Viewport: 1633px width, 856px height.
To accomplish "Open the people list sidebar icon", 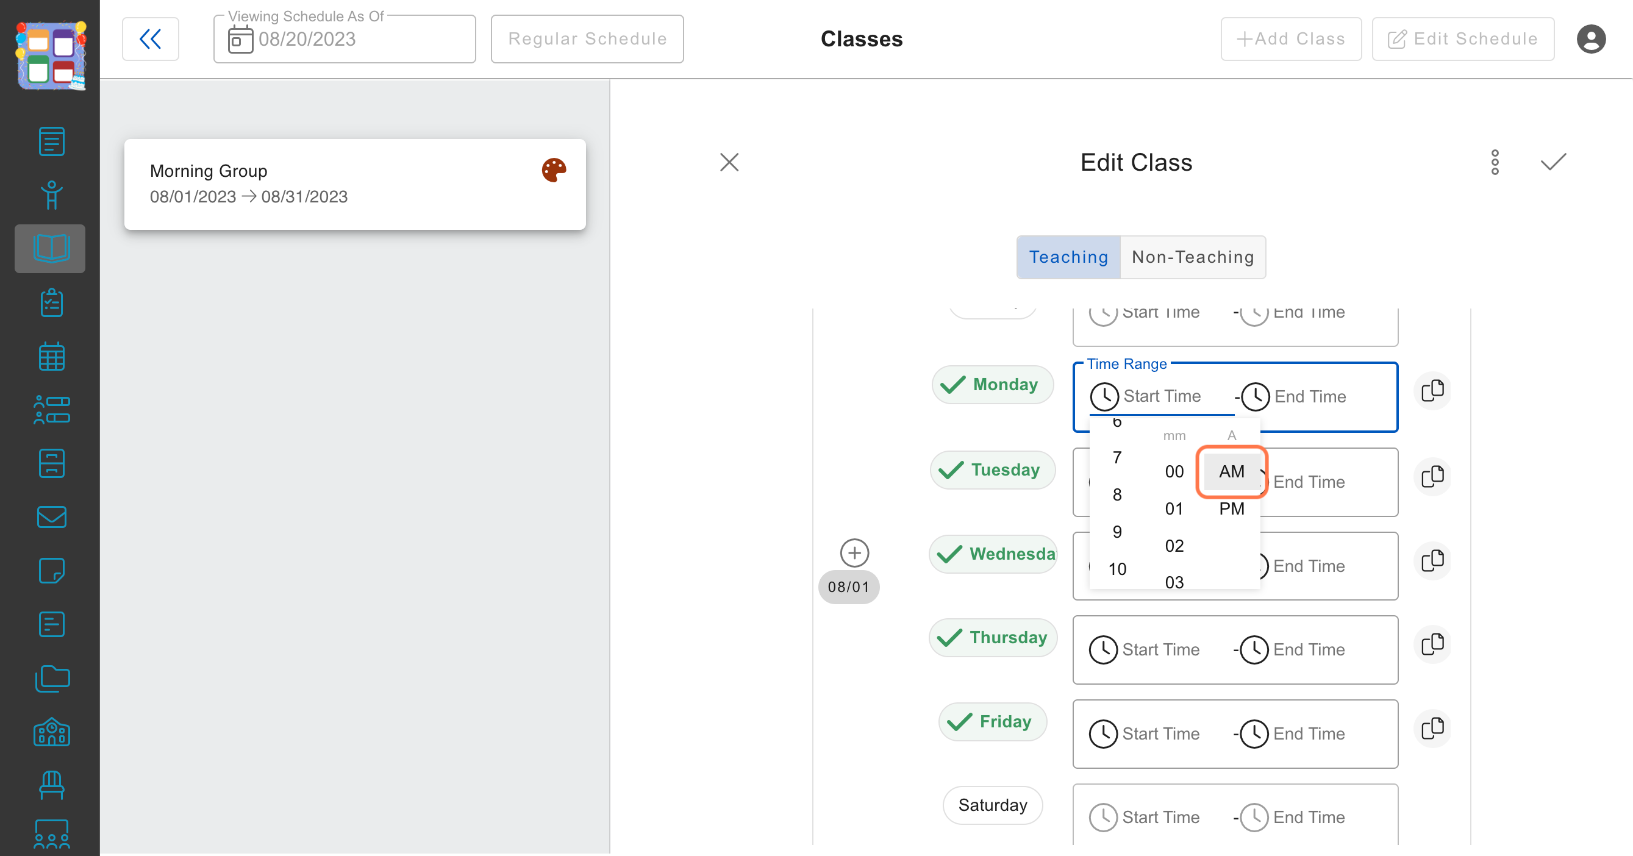I will [51, 410].
